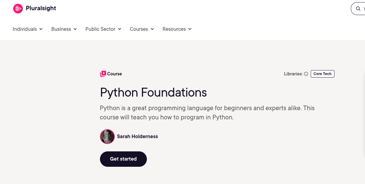Open the Business menu label

coord(61,29)
